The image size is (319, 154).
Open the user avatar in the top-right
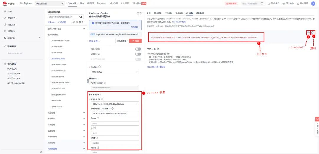click(313, 4)
